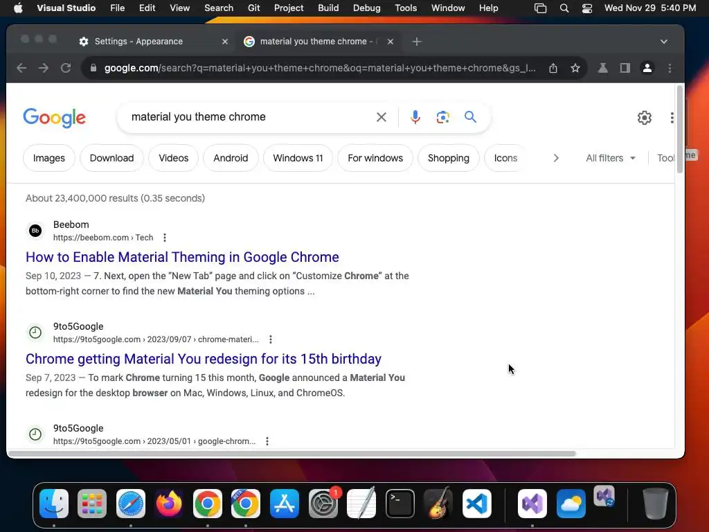Search by image with Google Lens icon
Screen dimensions: 709x532
tap(442, 117)
